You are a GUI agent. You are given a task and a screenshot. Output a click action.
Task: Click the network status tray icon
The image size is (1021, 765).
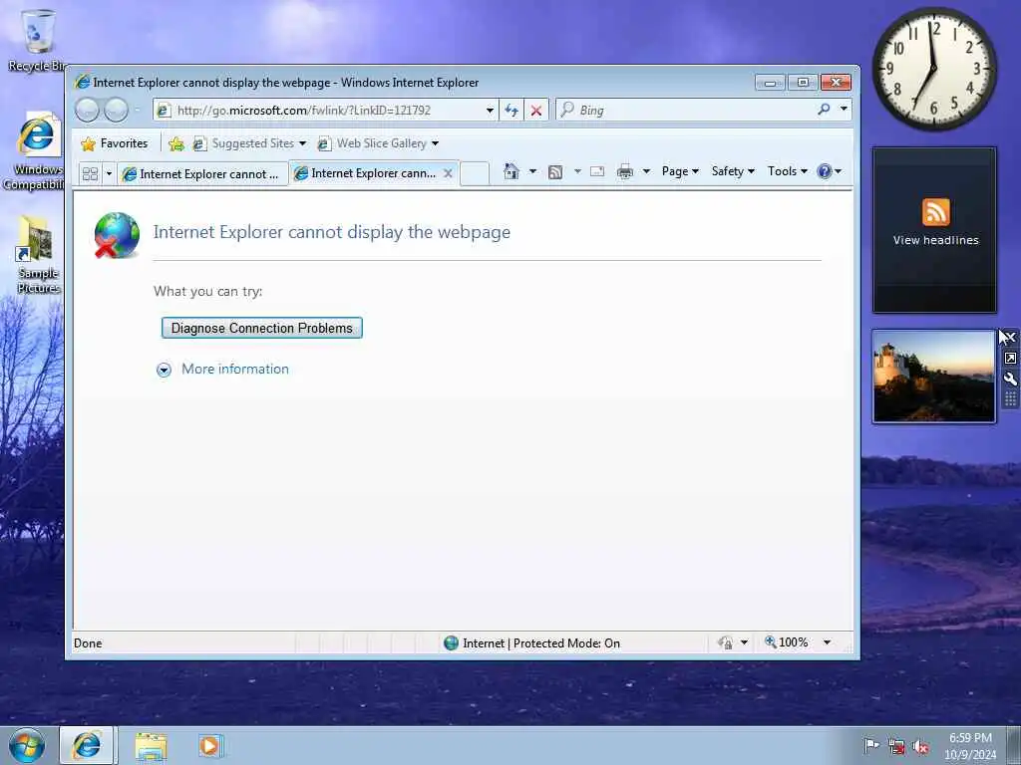(x=896, y=747)
